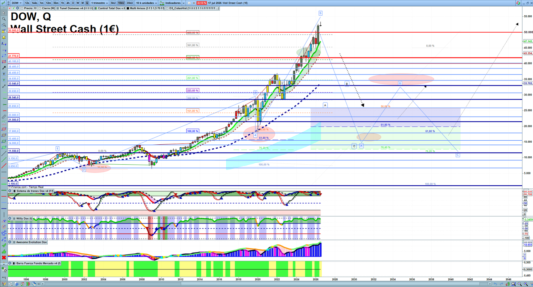Click the 50.000,0 red price level label

tap(14, 31)
